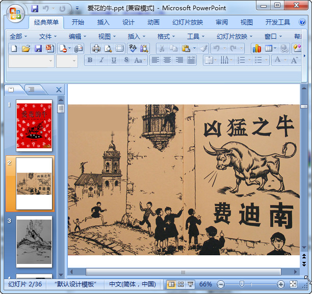
Task: Open the 文件 menu
Action: (48, 37)
